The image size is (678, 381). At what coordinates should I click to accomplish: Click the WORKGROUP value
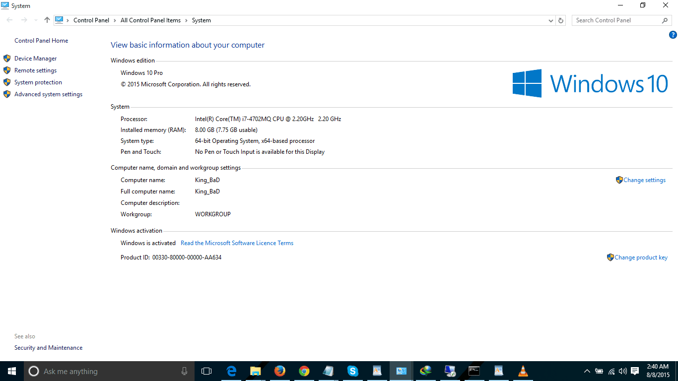[x=213, y=214]
